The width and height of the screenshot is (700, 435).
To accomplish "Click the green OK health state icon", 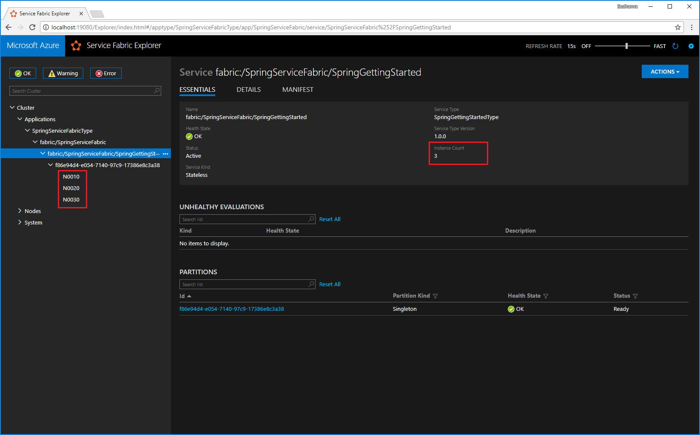I will coord(188,136).
